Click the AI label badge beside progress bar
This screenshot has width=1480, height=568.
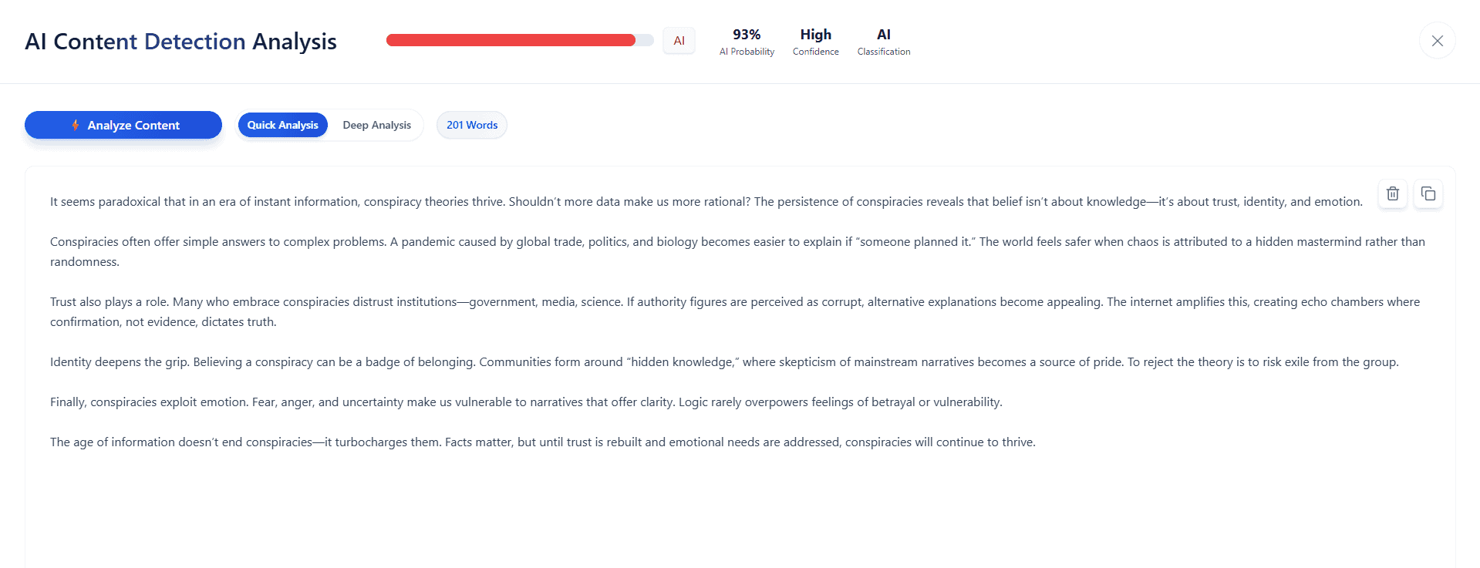click(679, 41)
